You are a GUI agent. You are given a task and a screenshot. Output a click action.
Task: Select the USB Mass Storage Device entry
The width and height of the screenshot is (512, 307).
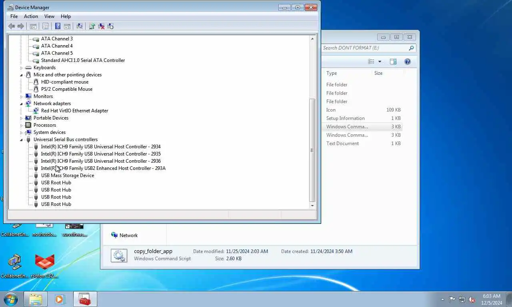68,175
